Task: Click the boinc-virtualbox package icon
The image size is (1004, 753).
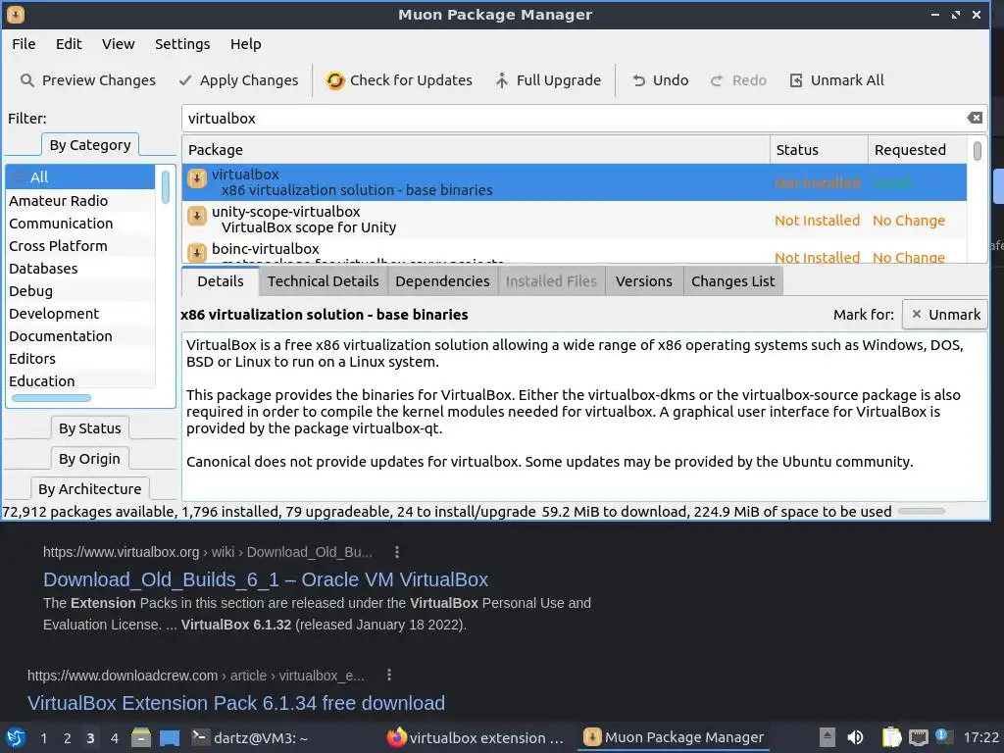Action: click(x=196, y=252)
